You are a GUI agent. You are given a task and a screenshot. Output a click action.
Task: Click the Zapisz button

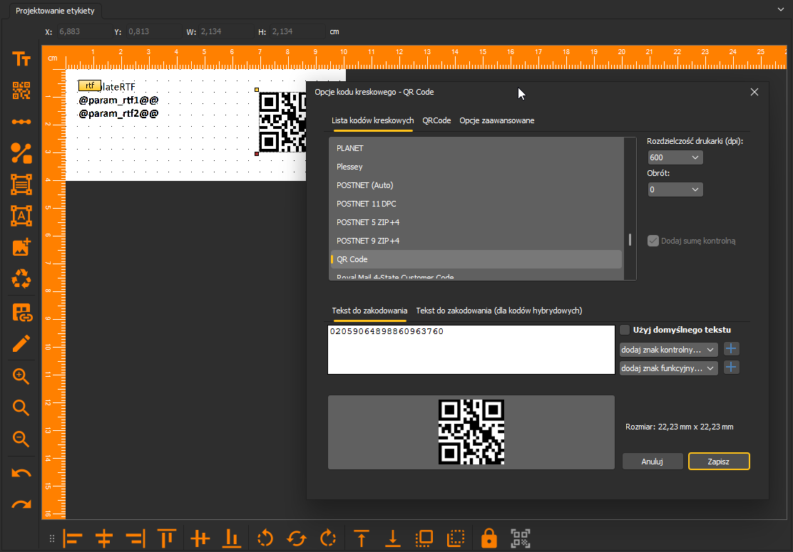pyautogui.click(x=719, y=462)
